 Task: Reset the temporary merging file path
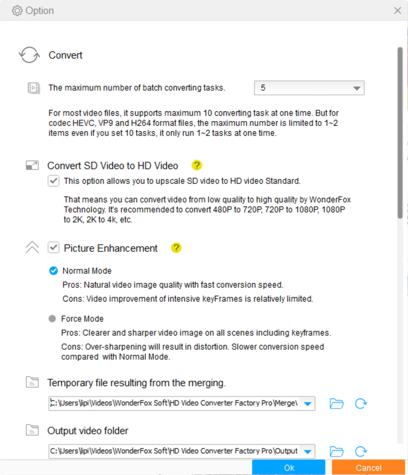361,404
